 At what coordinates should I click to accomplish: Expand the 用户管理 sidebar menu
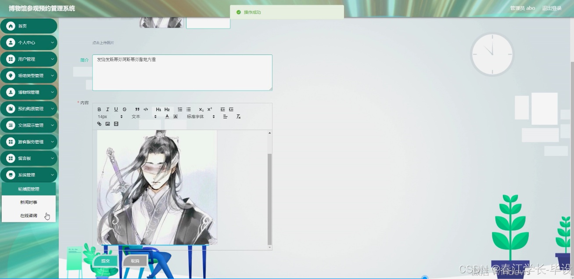(x=29, y=59)
